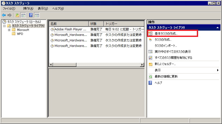Click the タスク スケジューラ (ローカル) clock icon
Image resolution: width=222 pixels, height=124 pixels.
click(4, 22)
